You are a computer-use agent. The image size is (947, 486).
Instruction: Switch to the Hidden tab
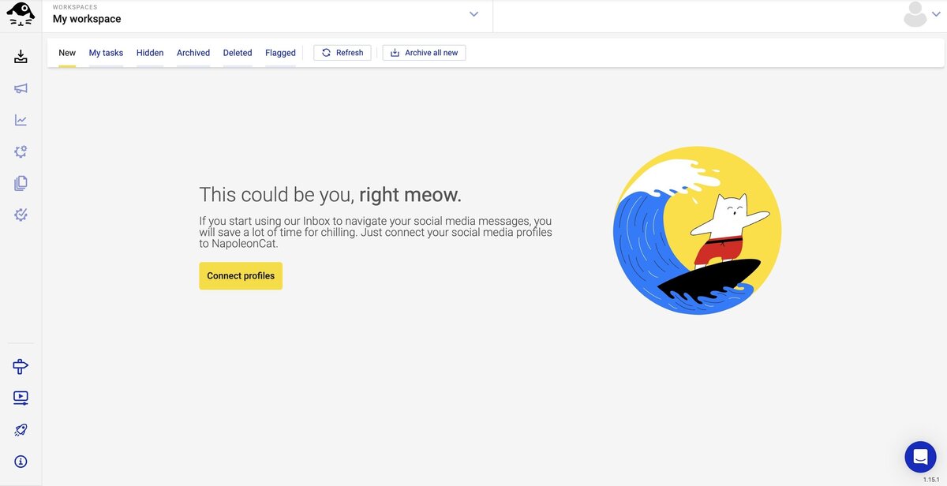(x=150, y=53)
